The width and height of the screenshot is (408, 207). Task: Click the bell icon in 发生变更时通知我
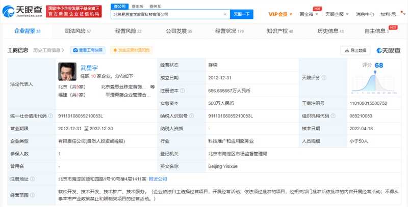(x=115, y=50)
